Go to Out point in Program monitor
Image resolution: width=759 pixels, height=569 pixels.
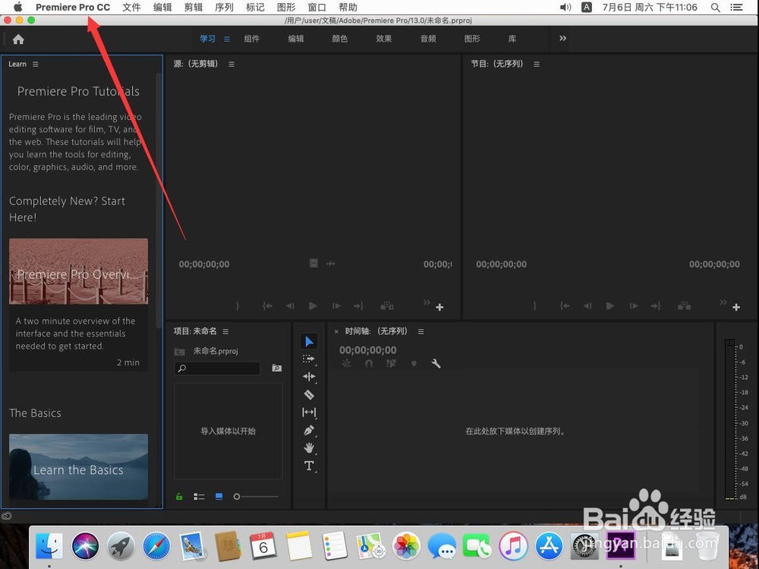(x=656, y=306)
